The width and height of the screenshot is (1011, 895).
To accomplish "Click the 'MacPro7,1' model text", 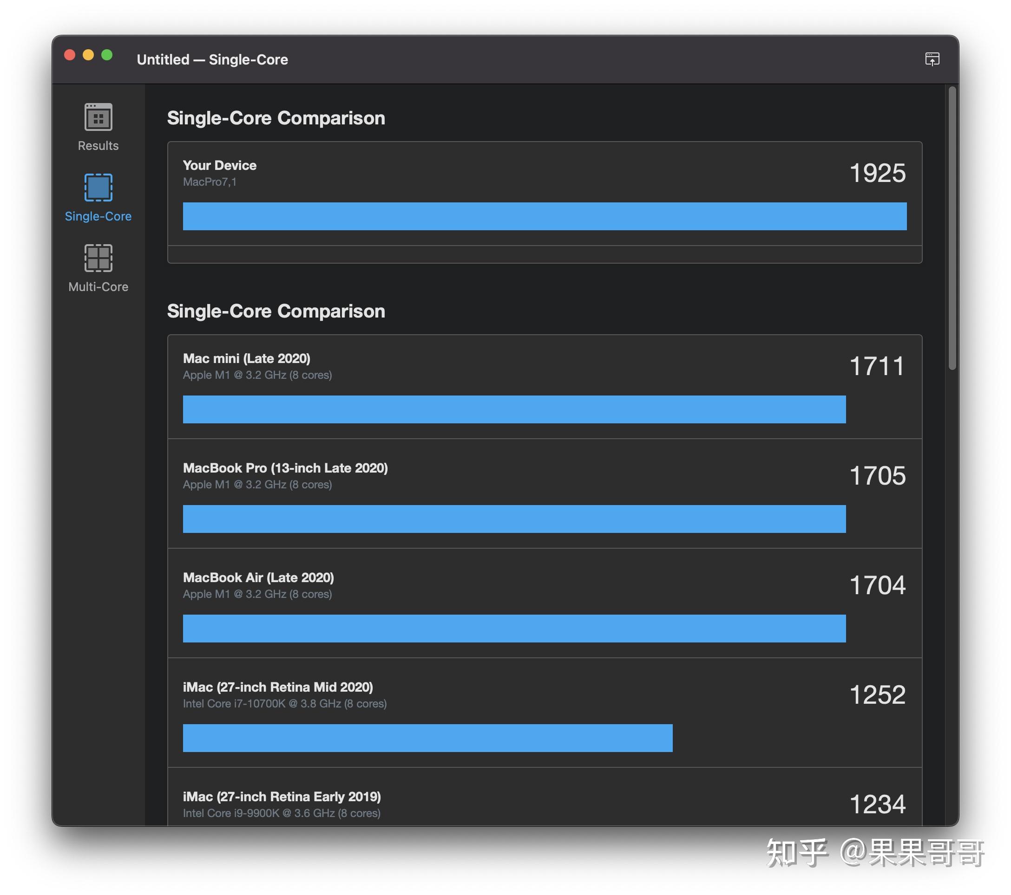I will pos(210,182).
